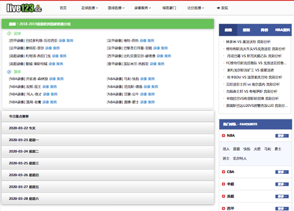
Task: Open 集锦 link for 国际米兰-热那亚 match
Action: coord(161,64)
